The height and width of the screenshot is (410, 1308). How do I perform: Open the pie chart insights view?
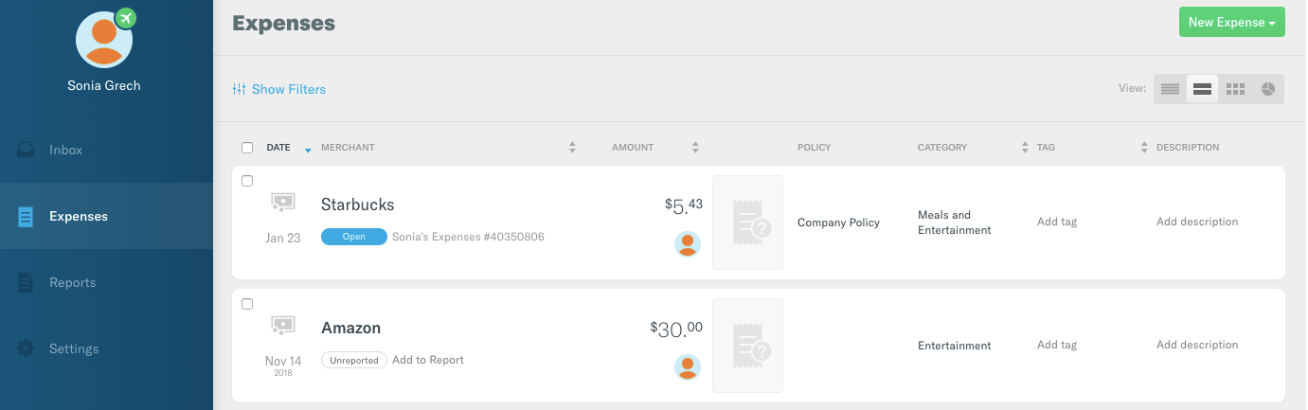click(1267, 89)
